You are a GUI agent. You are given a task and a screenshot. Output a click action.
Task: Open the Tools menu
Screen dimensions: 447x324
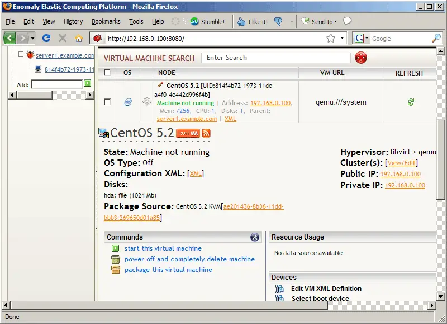click(x=136, y=21)
